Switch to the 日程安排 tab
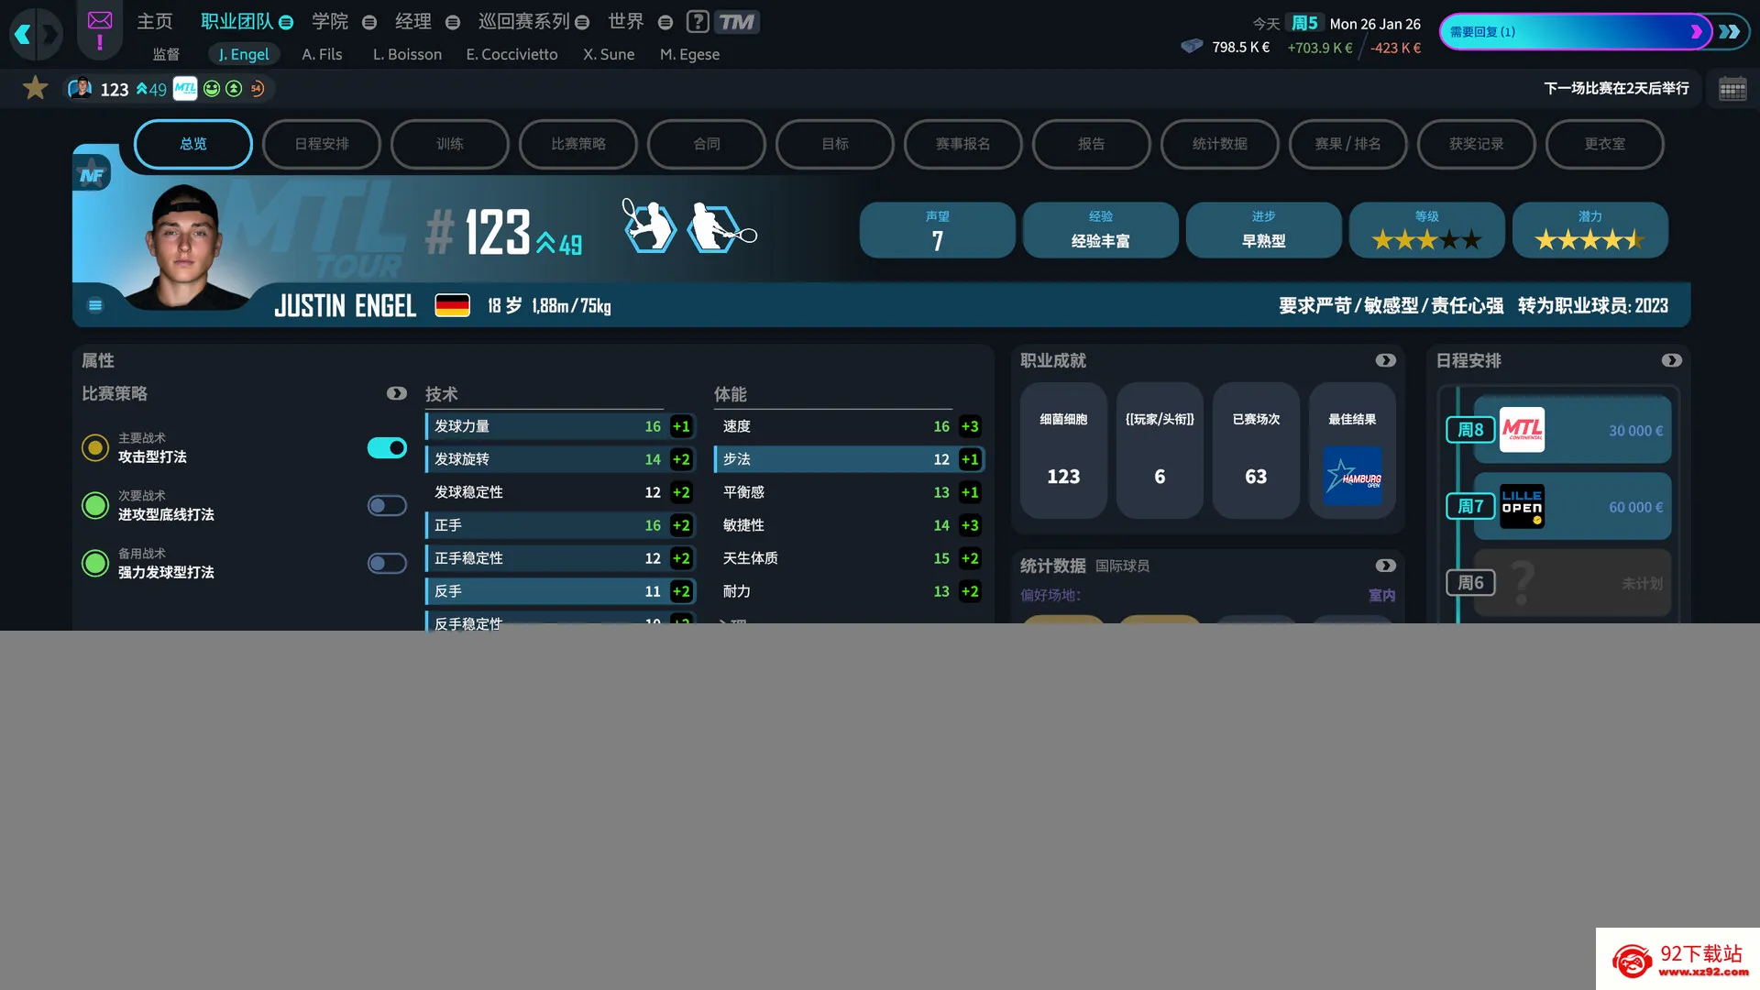The image size is (1760, 990). pyautogui.click(x=322, y=144)
